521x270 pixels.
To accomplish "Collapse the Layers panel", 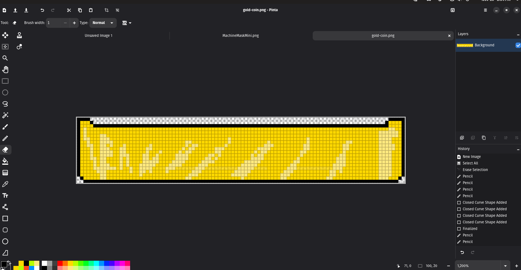I will tap(518, 34).
